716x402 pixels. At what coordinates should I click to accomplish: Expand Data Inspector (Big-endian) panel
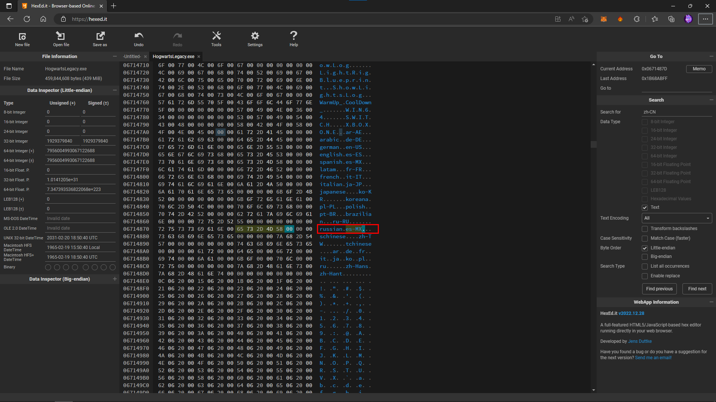(x=115, y=279)
